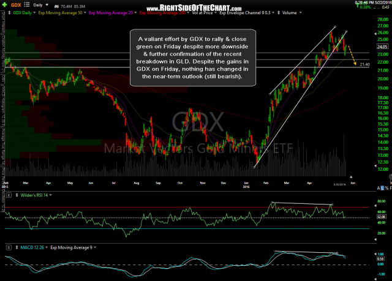Click the Exp Envelope Channel 9 0.3 label
The width and height of the screenshot is (392, 281).
245,13
